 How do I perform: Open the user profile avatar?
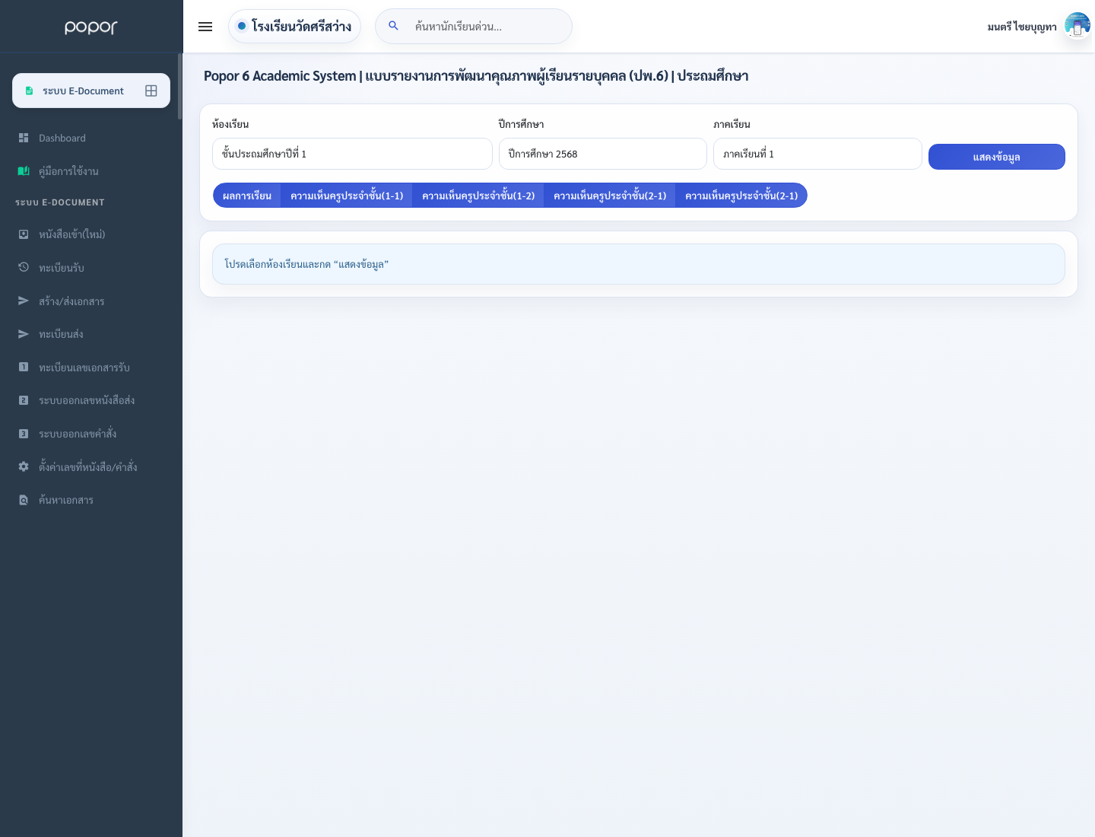pyautogui.click(x=1077, y=26)
